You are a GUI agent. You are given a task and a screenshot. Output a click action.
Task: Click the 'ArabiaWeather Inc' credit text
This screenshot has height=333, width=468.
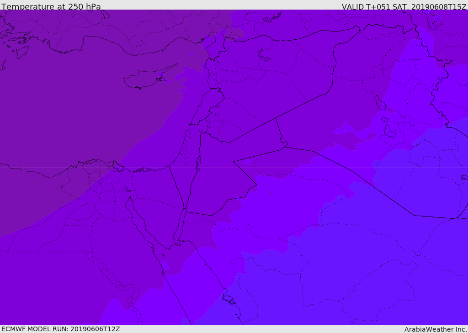436,329
